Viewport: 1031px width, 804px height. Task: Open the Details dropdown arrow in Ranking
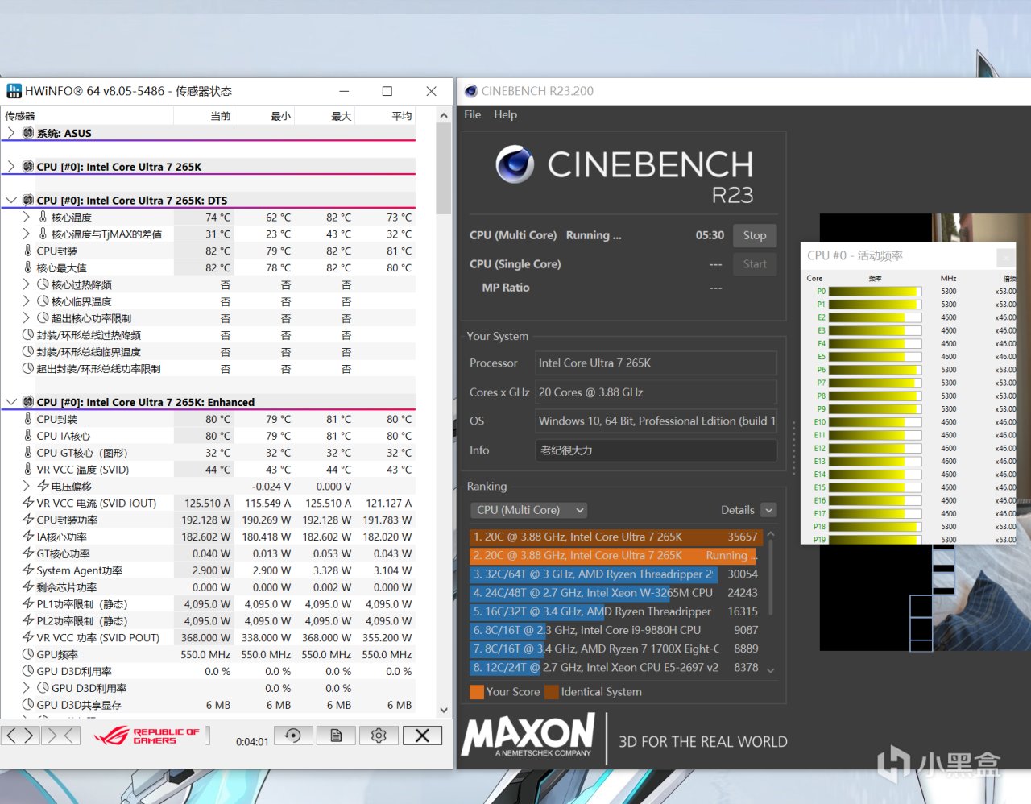pyautogui.click(x=768, y=510)
